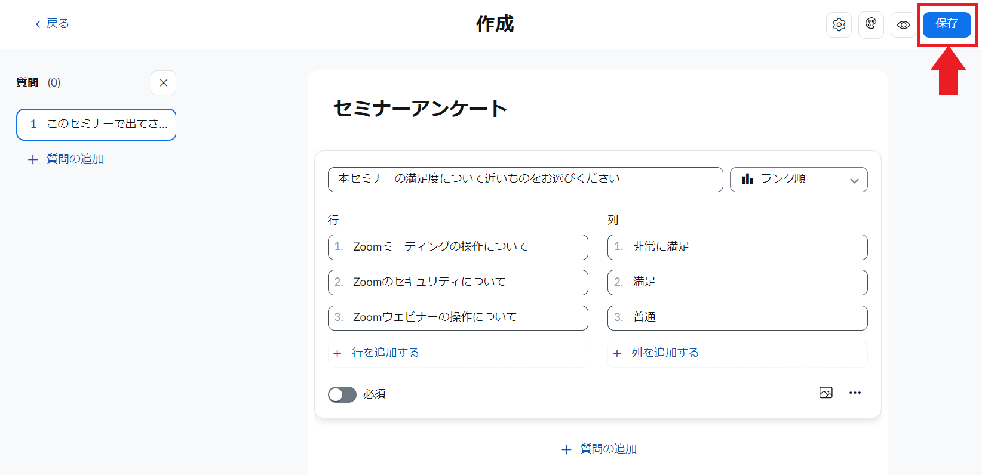The width and height of the screenshot is (982, 475).
Task: Click the 列 columns label
Action: pyautogui.click(x=613, y=220)
